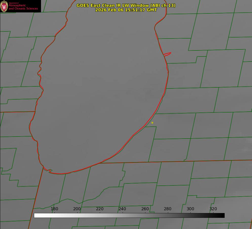Click the 180 colorbar label

point(54,209)
